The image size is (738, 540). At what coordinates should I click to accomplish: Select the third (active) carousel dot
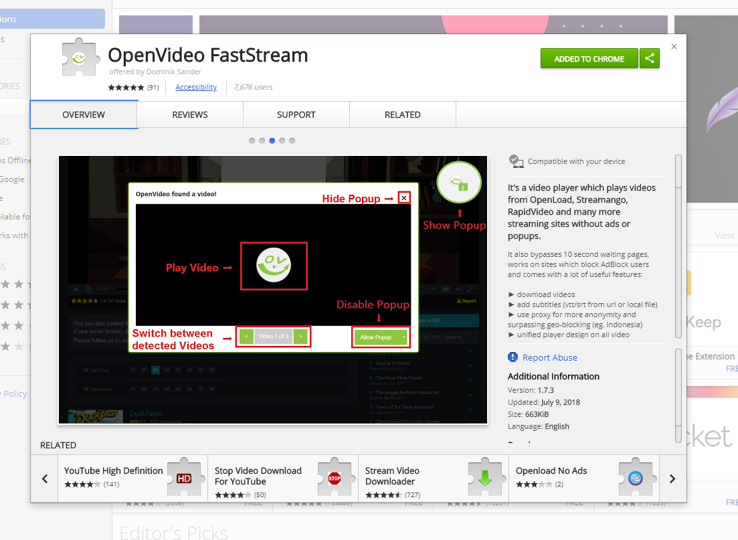tap(272, 141)
